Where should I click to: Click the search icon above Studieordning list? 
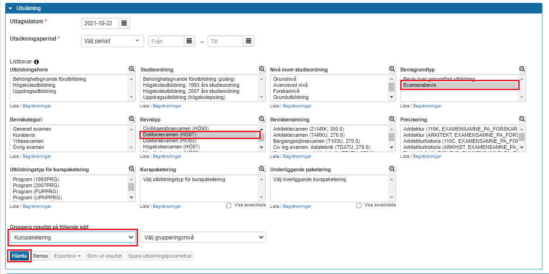tap(262, 69)
